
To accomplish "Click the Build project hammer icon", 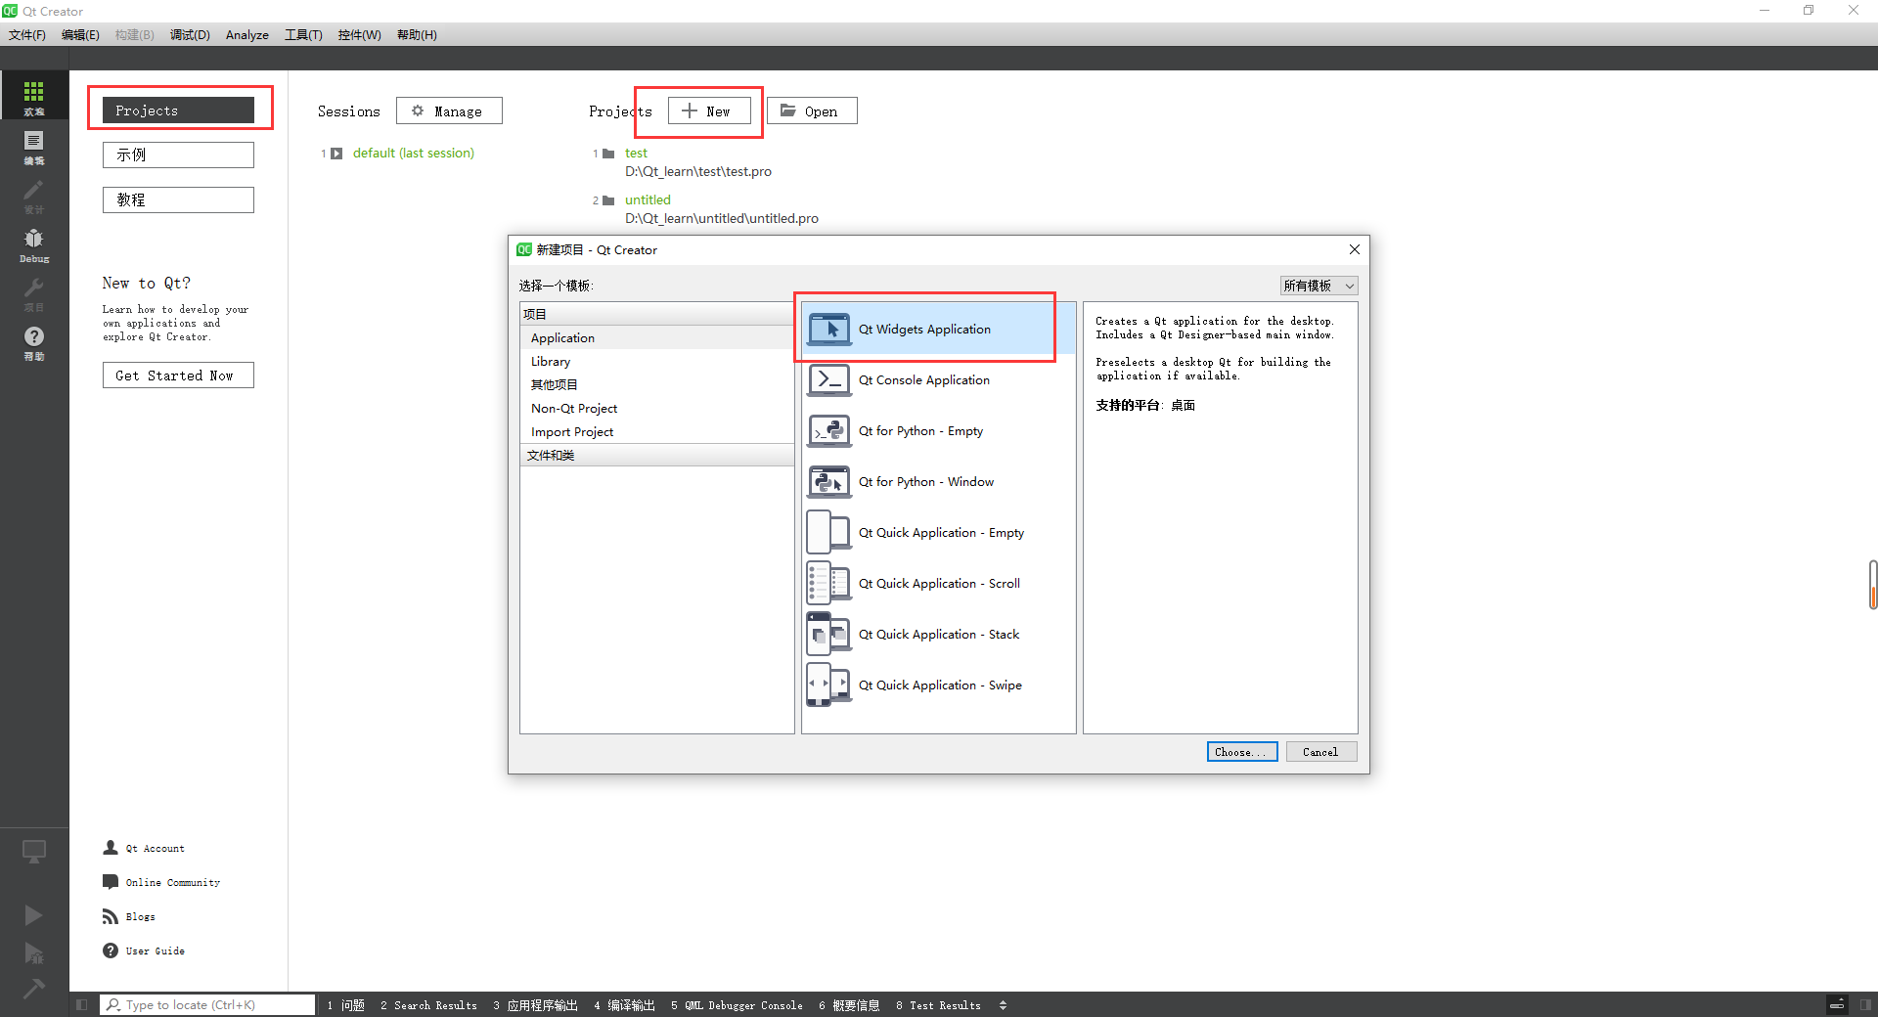I will (33, 989).
